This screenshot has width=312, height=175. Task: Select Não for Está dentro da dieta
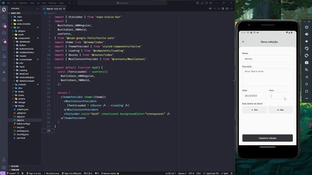[280, 110]
